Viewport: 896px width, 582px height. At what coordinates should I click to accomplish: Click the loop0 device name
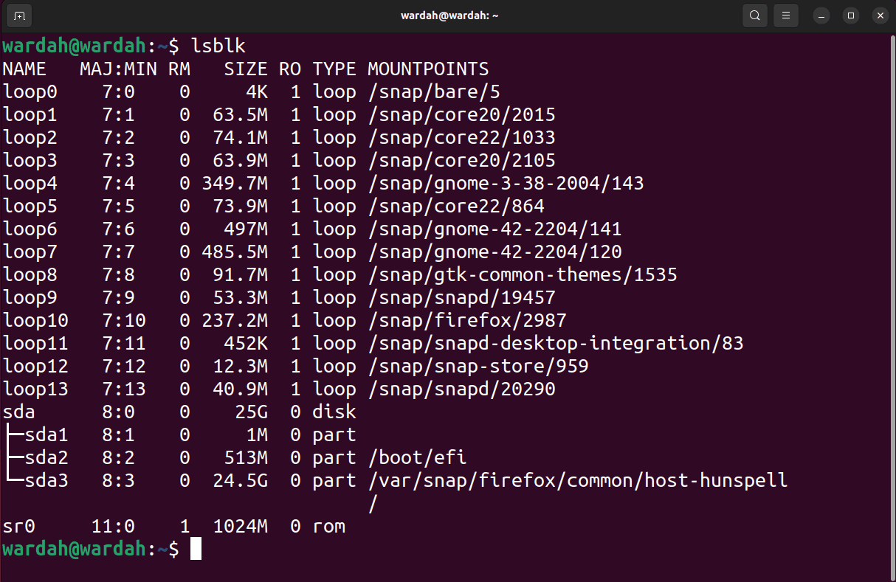pyautogui.click(x=30, y=91)
